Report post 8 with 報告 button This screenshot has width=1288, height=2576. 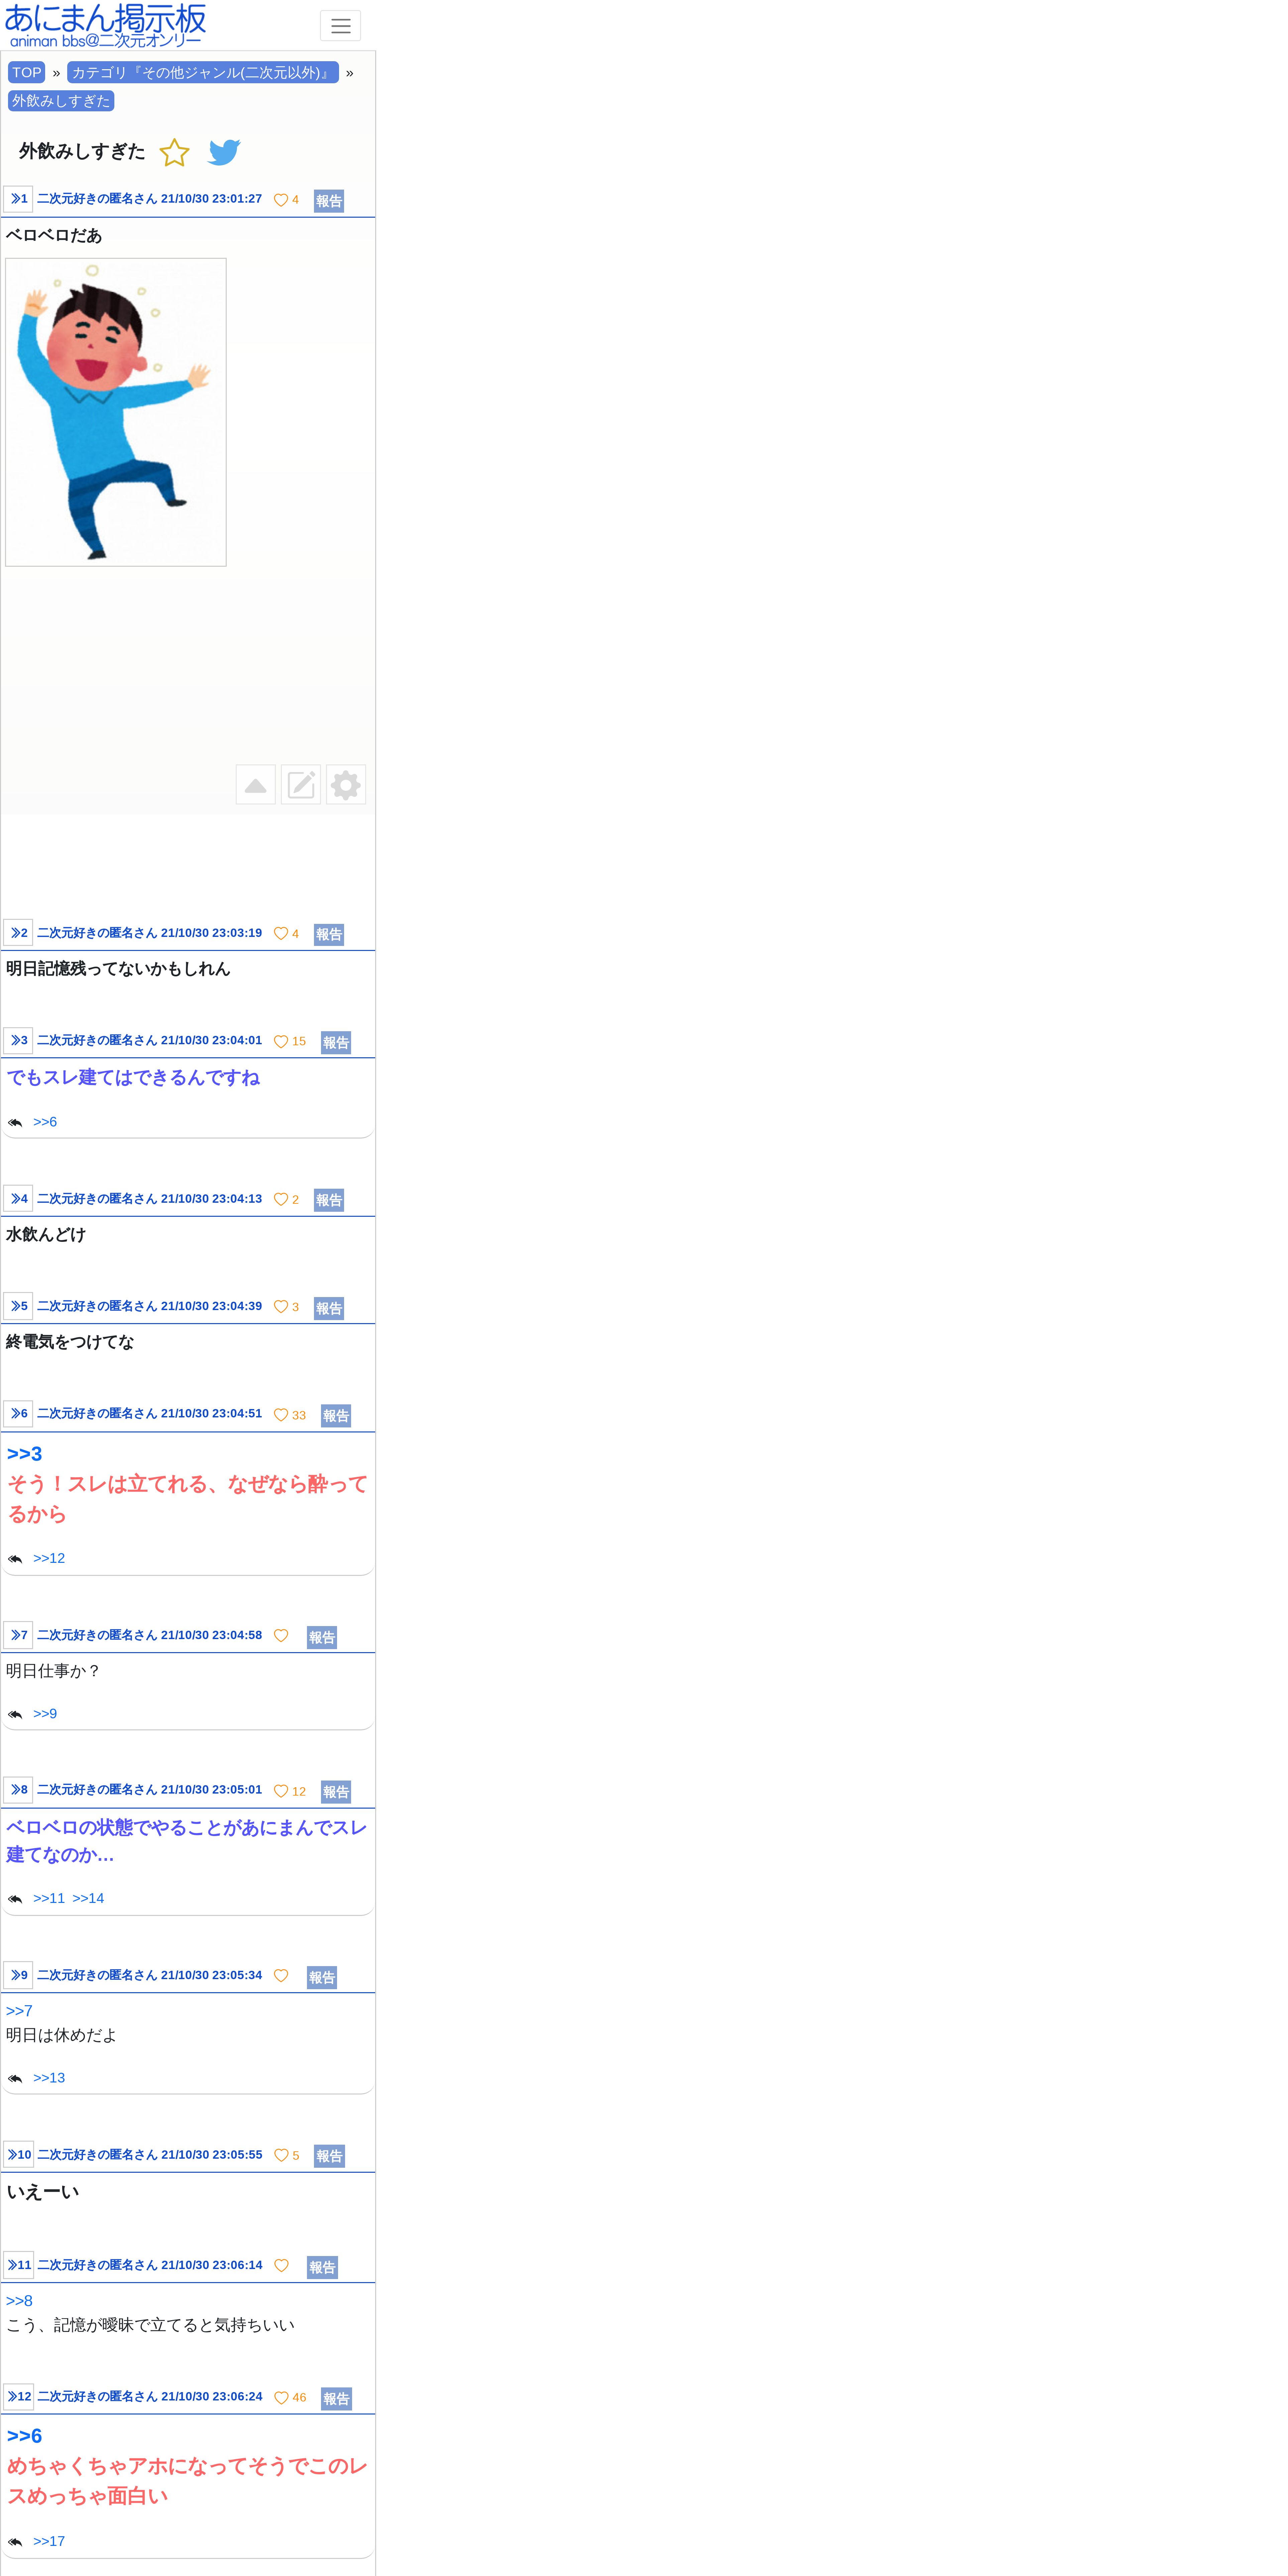(336, 1792)
